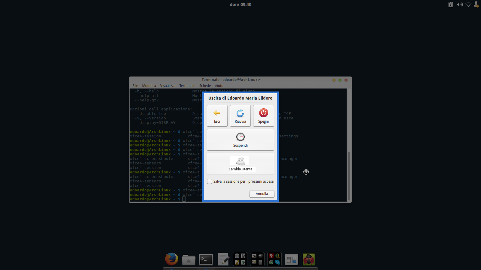Screen dimensions: 481x270
Task: Enable Salva la sessione checkbox
Action: [210, 181]
